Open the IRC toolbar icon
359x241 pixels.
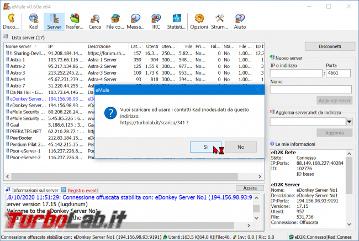coord(156,18)
